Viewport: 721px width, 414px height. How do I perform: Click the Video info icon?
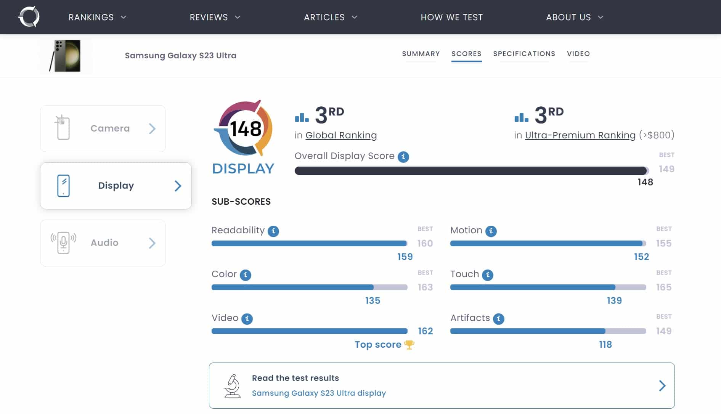[247, 319]
